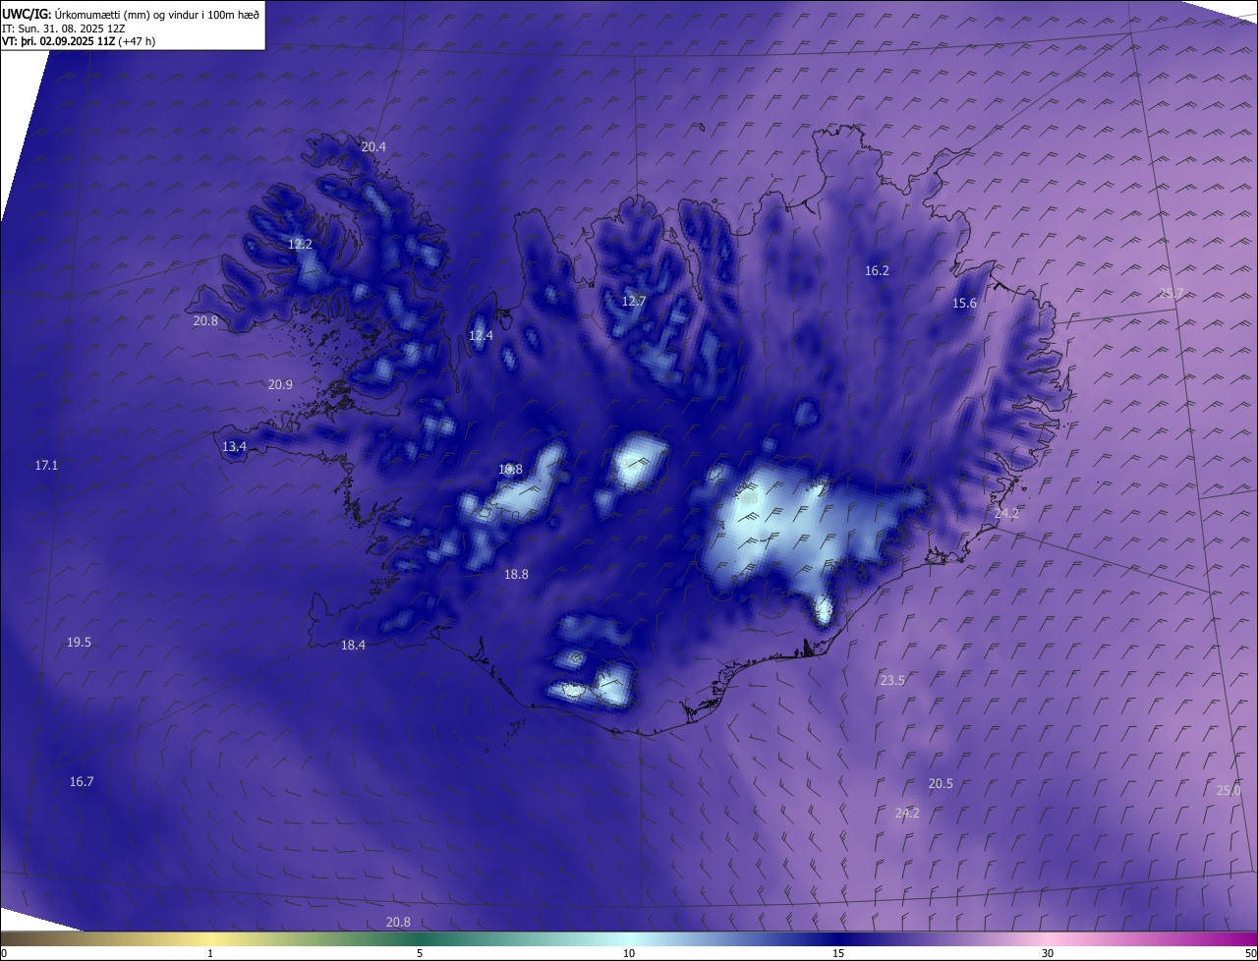Click the 19.5 value on the map
The height and width of the screenshot is (961, 1258).
tap(79, 642)
